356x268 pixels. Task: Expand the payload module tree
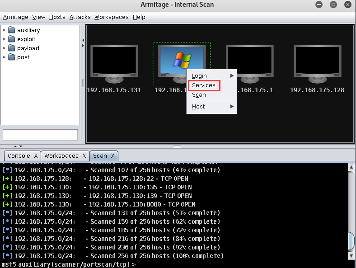coord(4,48)
